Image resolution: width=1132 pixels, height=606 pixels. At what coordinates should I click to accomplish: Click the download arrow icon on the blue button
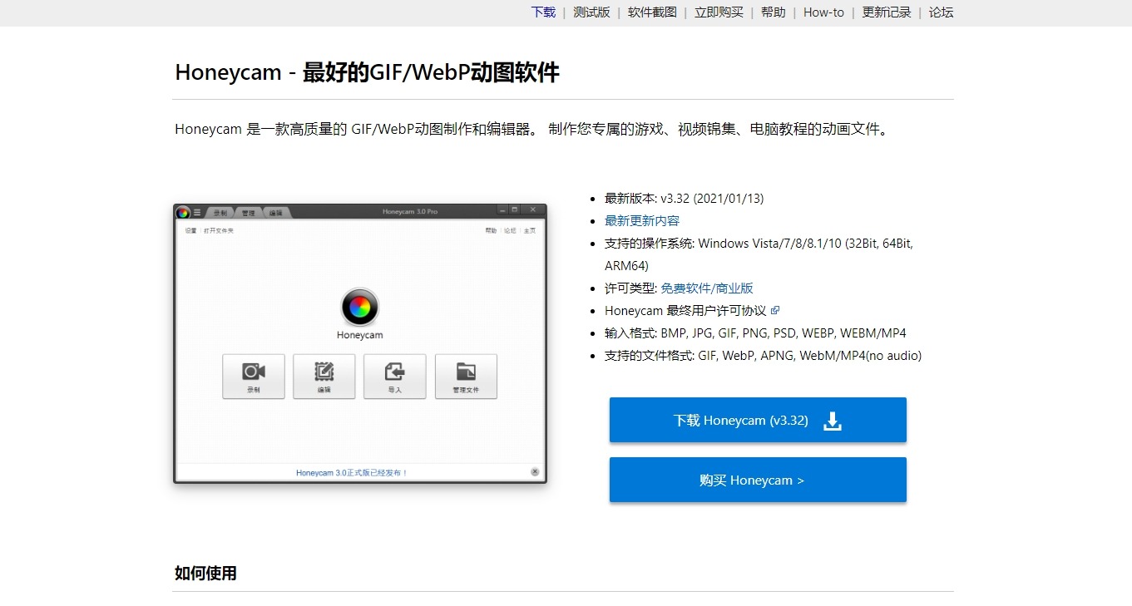[833, 421]
